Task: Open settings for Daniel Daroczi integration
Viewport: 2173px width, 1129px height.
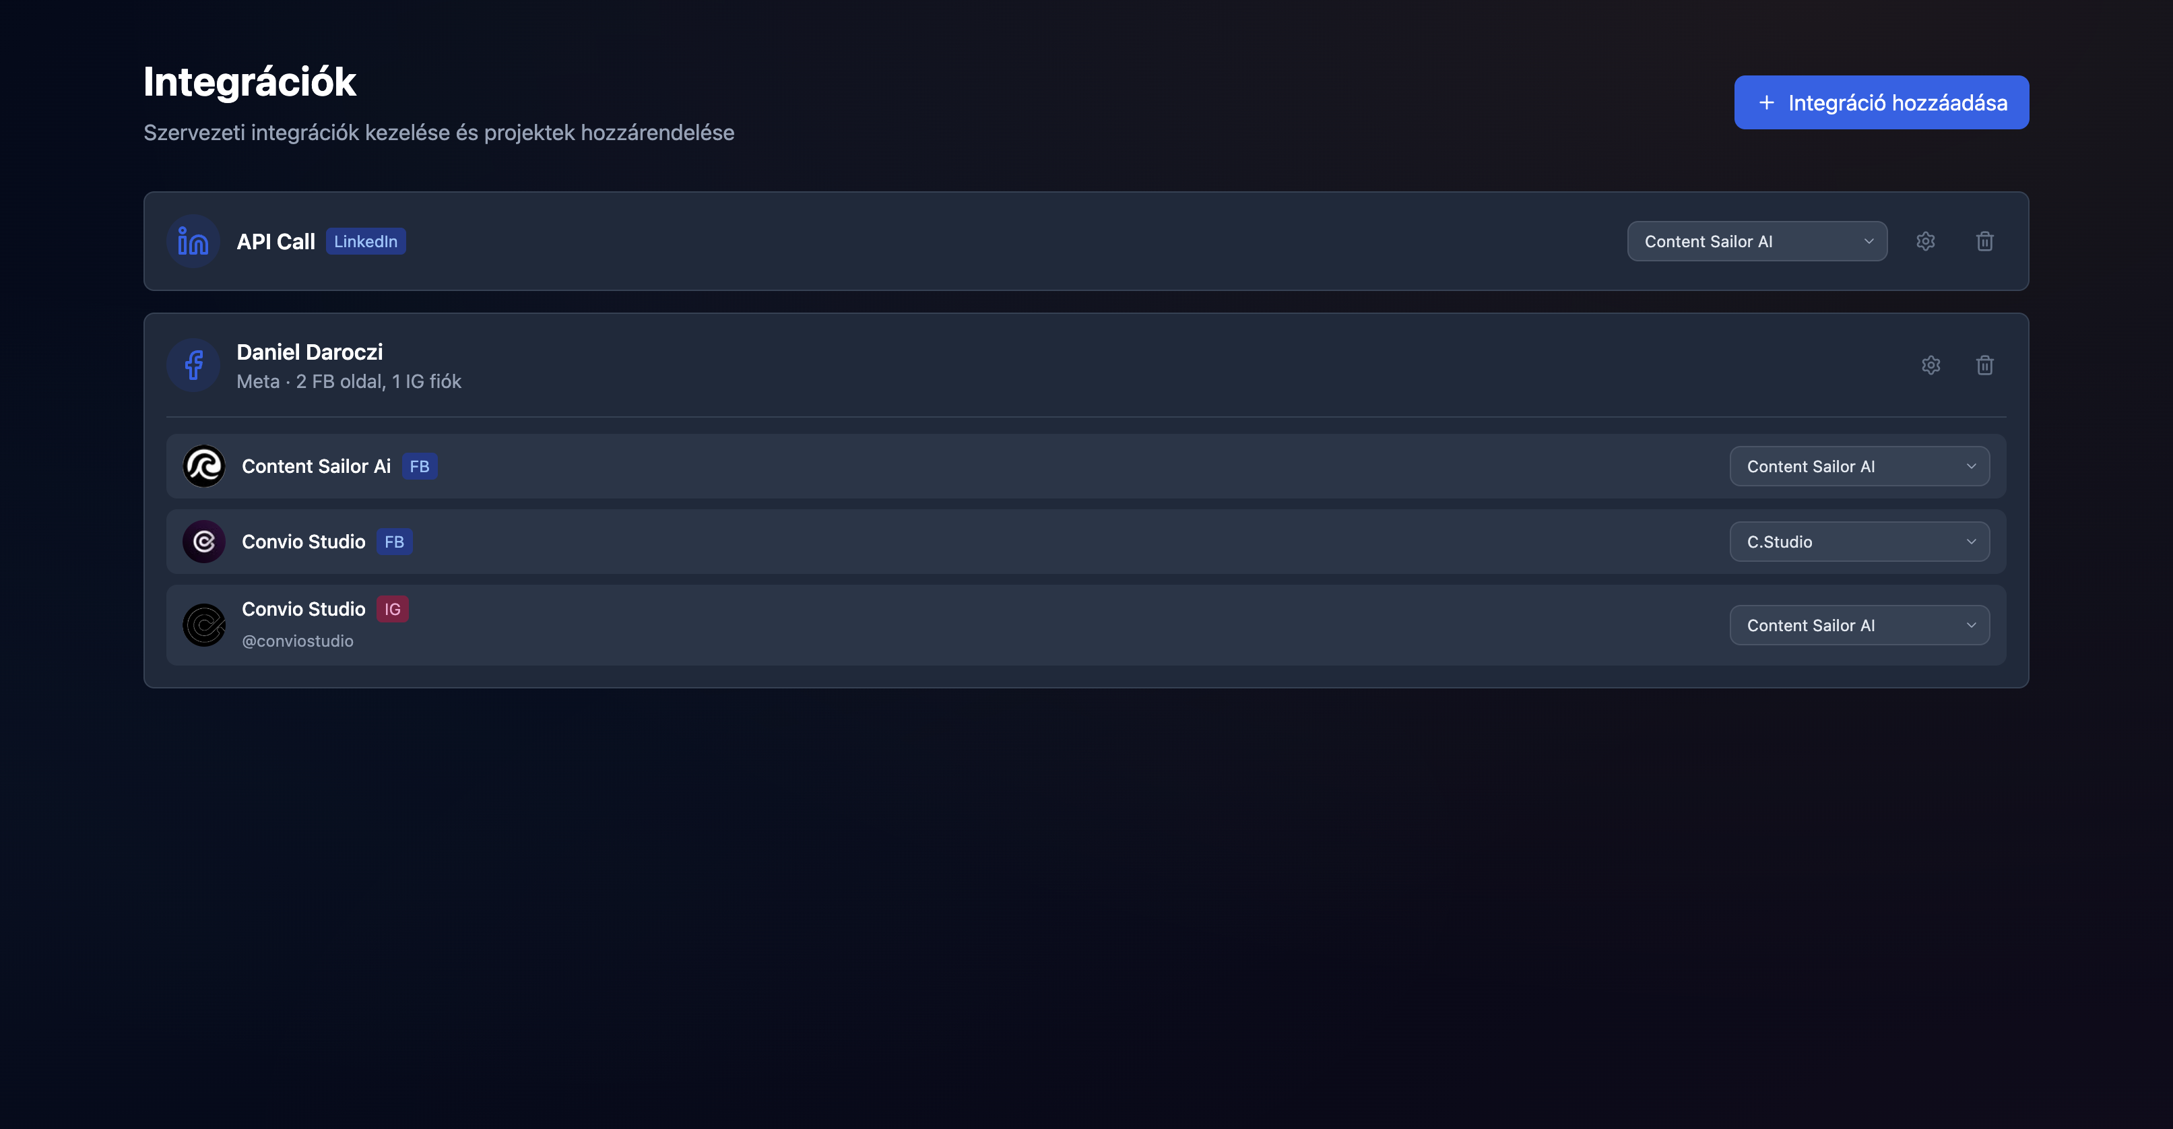Action: point(1931,365)
